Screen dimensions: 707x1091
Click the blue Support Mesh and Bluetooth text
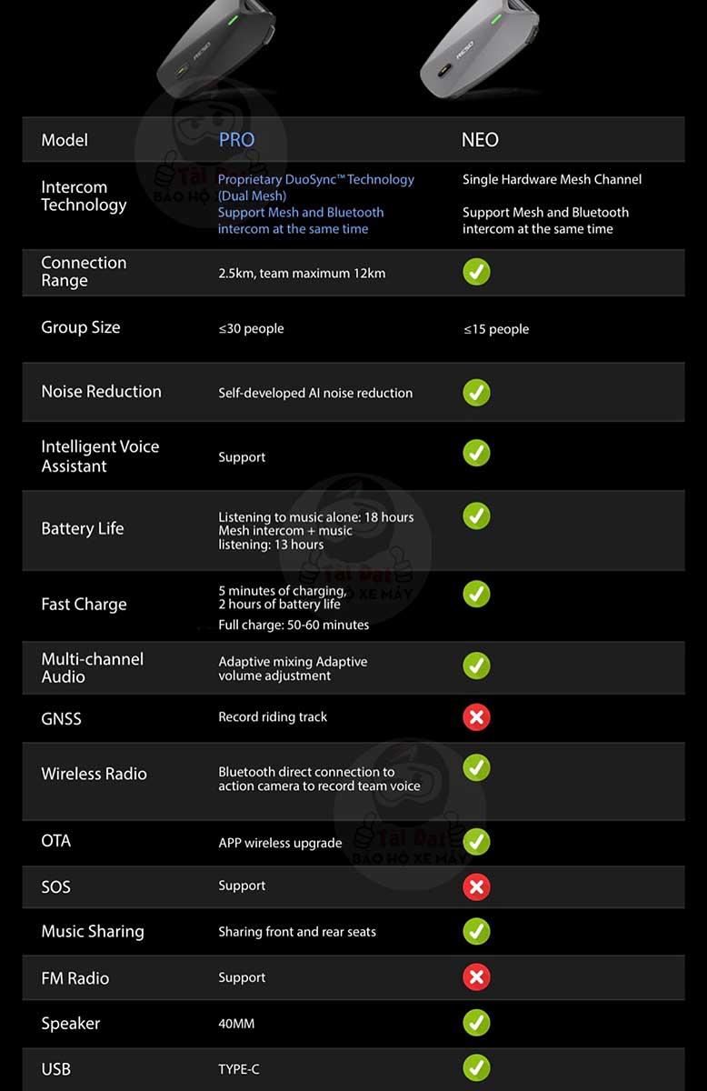point(300,221)
